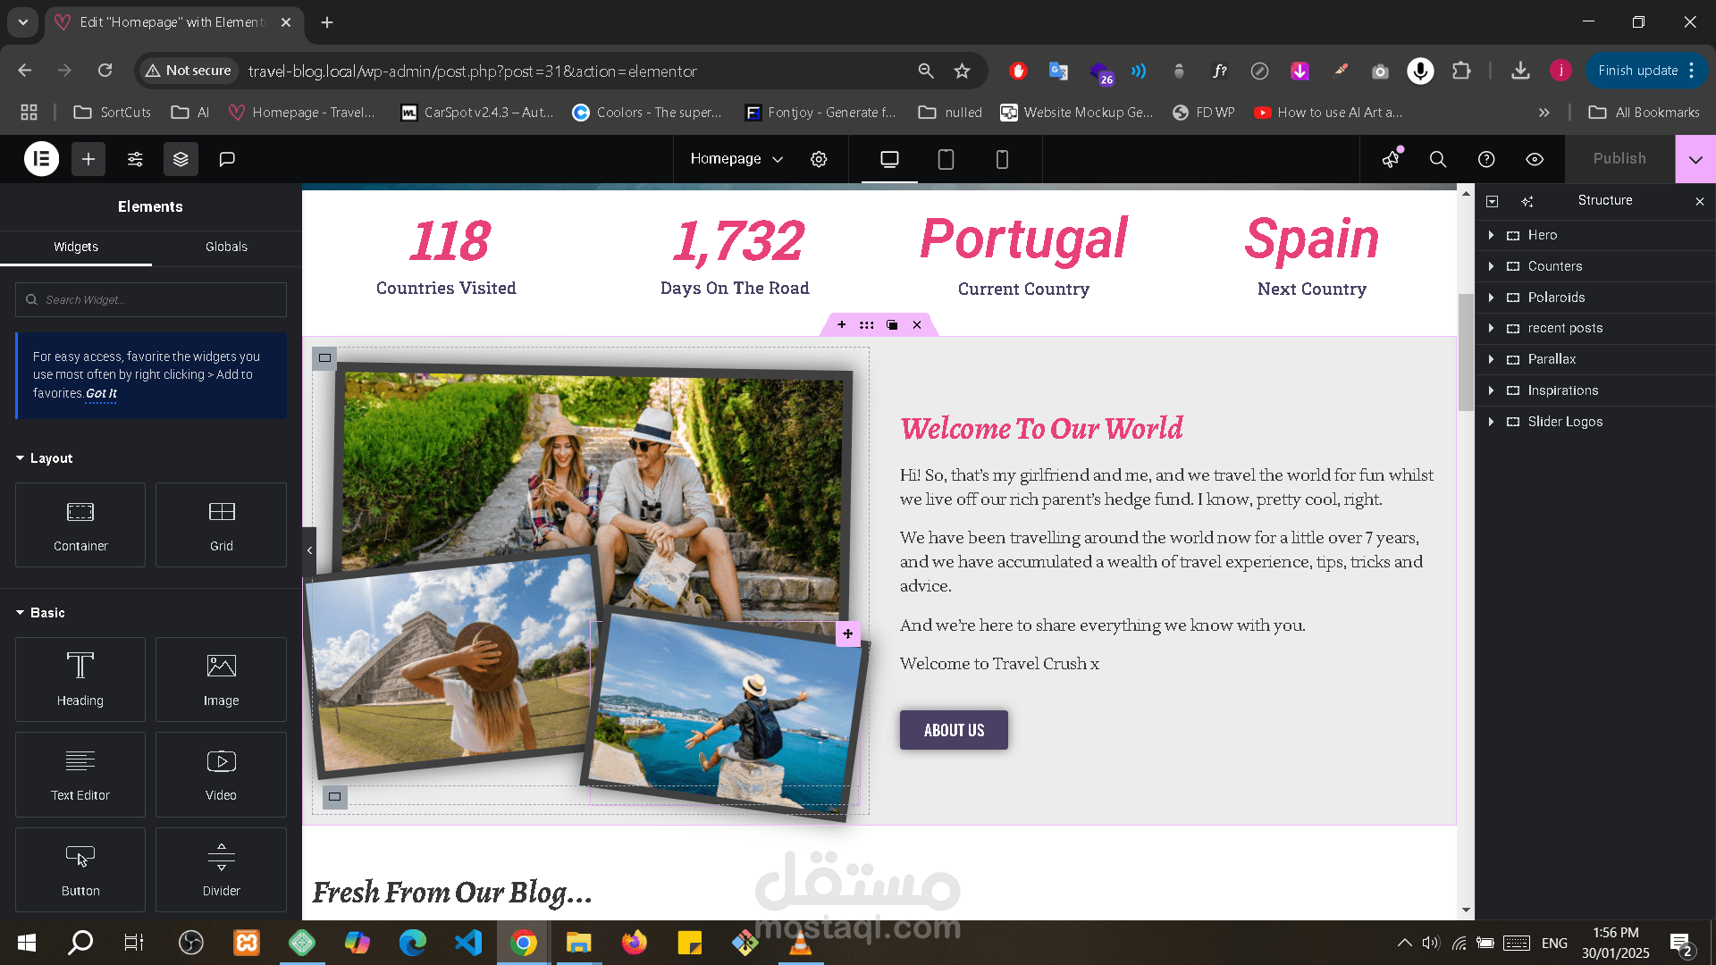Select the Widgets tab
This screenshot has height=965, width=1716.
click(76, 247)
